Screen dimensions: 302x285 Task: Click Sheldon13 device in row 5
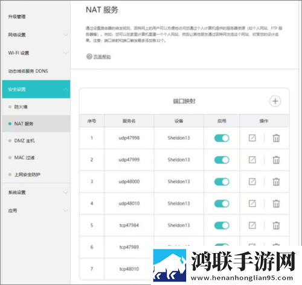(179, 225)
